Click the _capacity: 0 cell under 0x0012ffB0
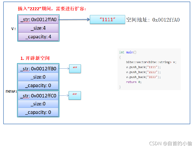 pos(38,85)
